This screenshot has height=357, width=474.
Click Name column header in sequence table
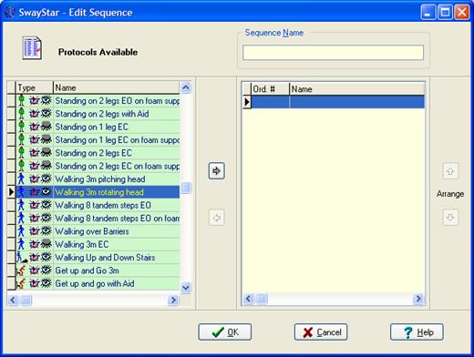tap(357, 89)
